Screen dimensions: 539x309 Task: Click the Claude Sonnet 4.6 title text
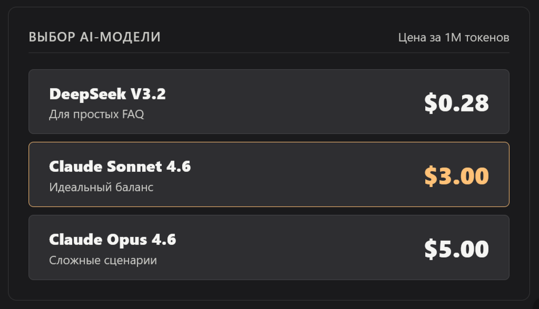click(x=120, y=166)
